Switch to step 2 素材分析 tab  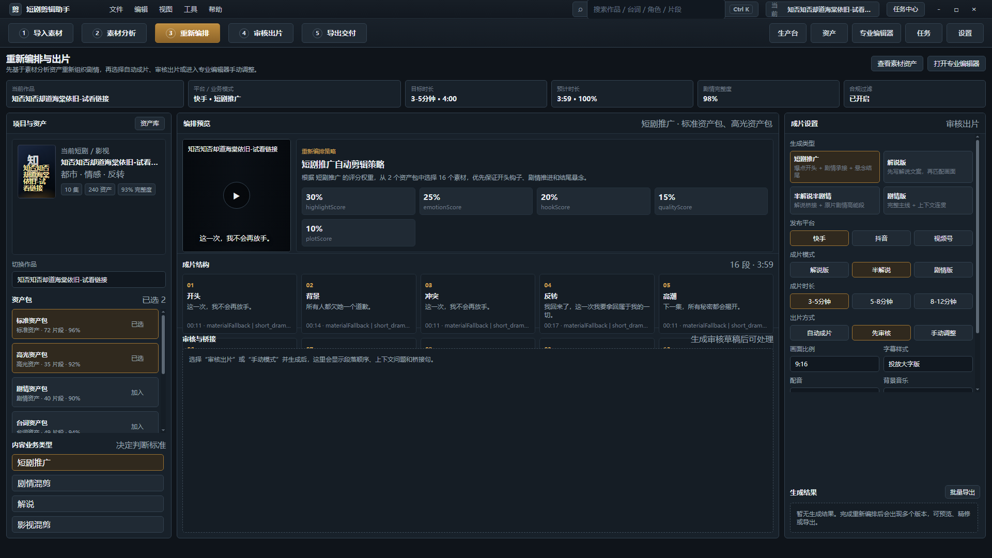pos(114,33)
